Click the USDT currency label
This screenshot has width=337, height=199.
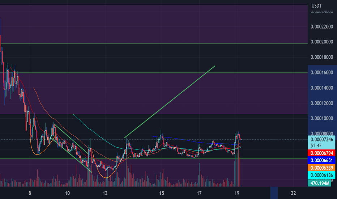[x=317, y=6]
